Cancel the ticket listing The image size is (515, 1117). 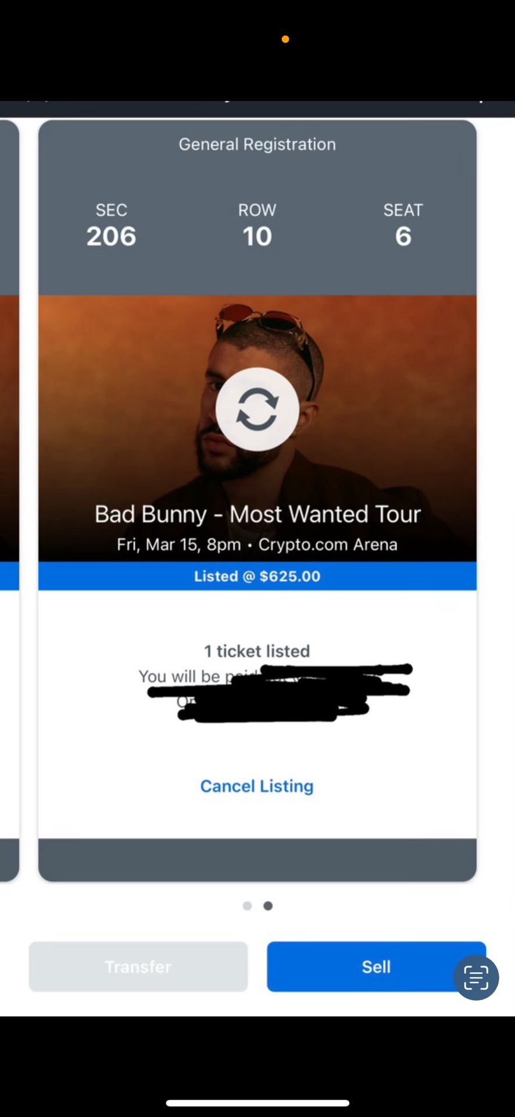(x=256, y=786)
